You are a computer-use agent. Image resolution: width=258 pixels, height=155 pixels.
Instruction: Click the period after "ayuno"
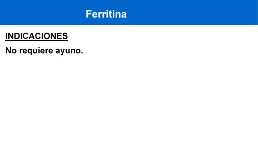[82, 53]
